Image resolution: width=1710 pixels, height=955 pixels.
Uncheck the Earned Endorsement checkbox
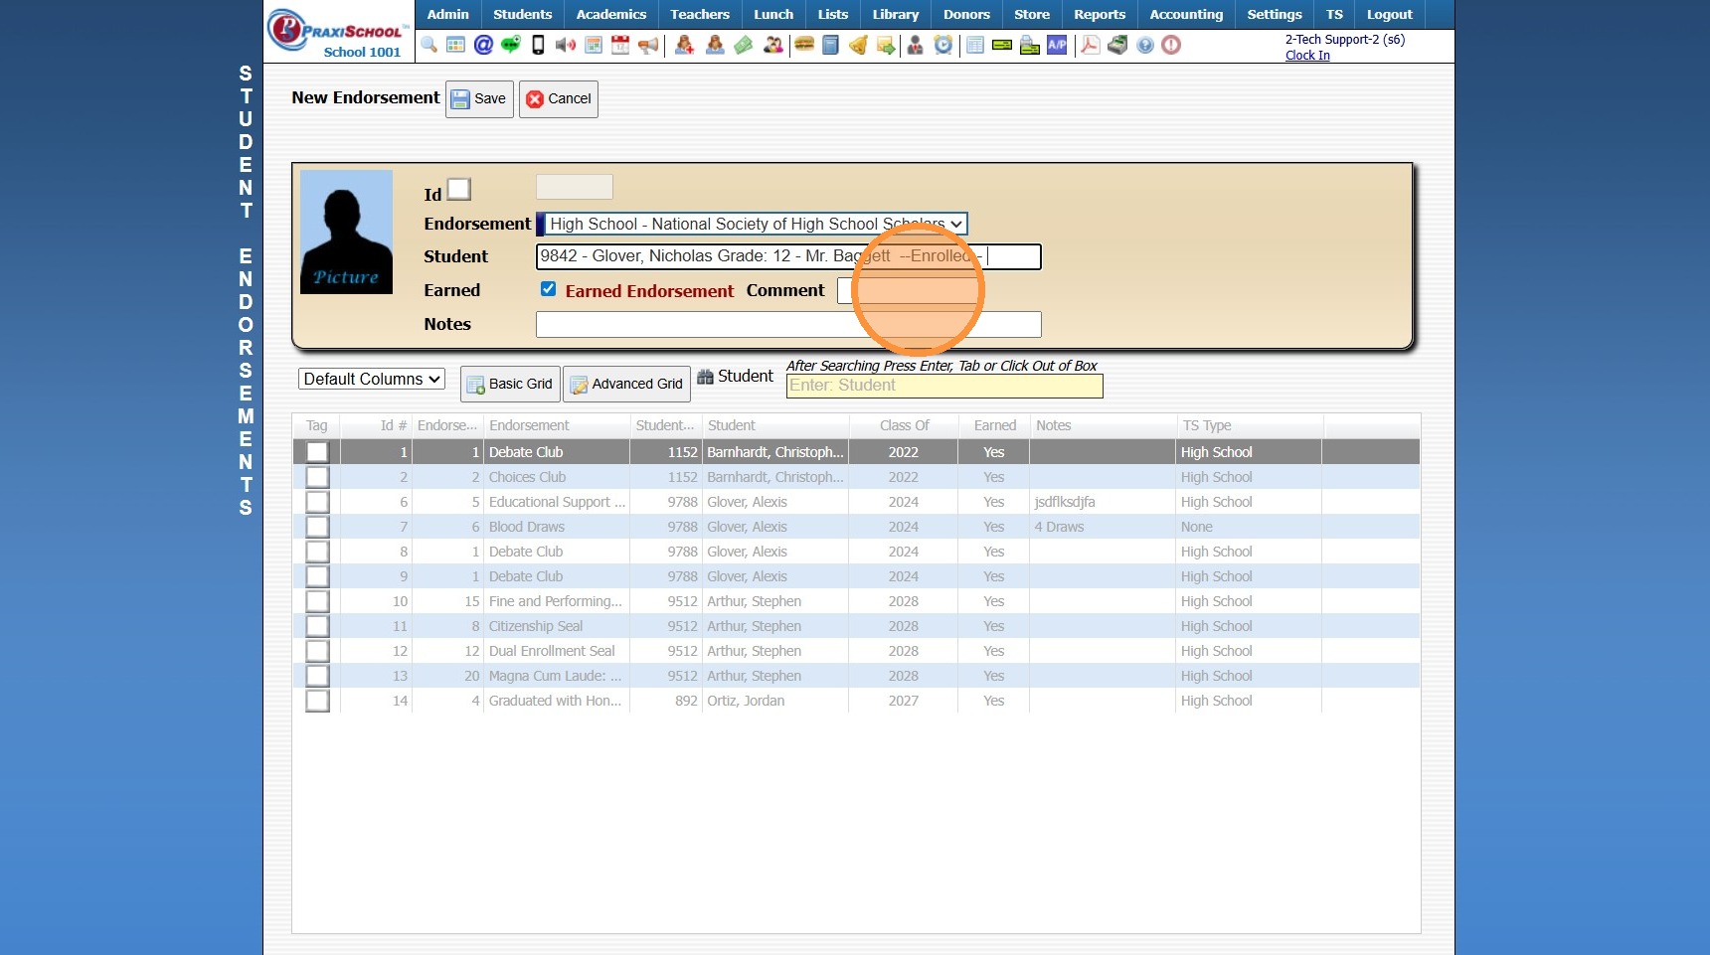pyautogui.click(x=548, y=289)
